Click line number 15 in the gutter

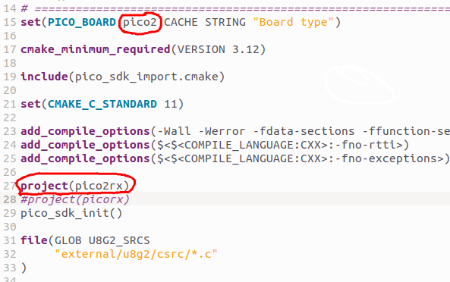click(x=10, y=22)
